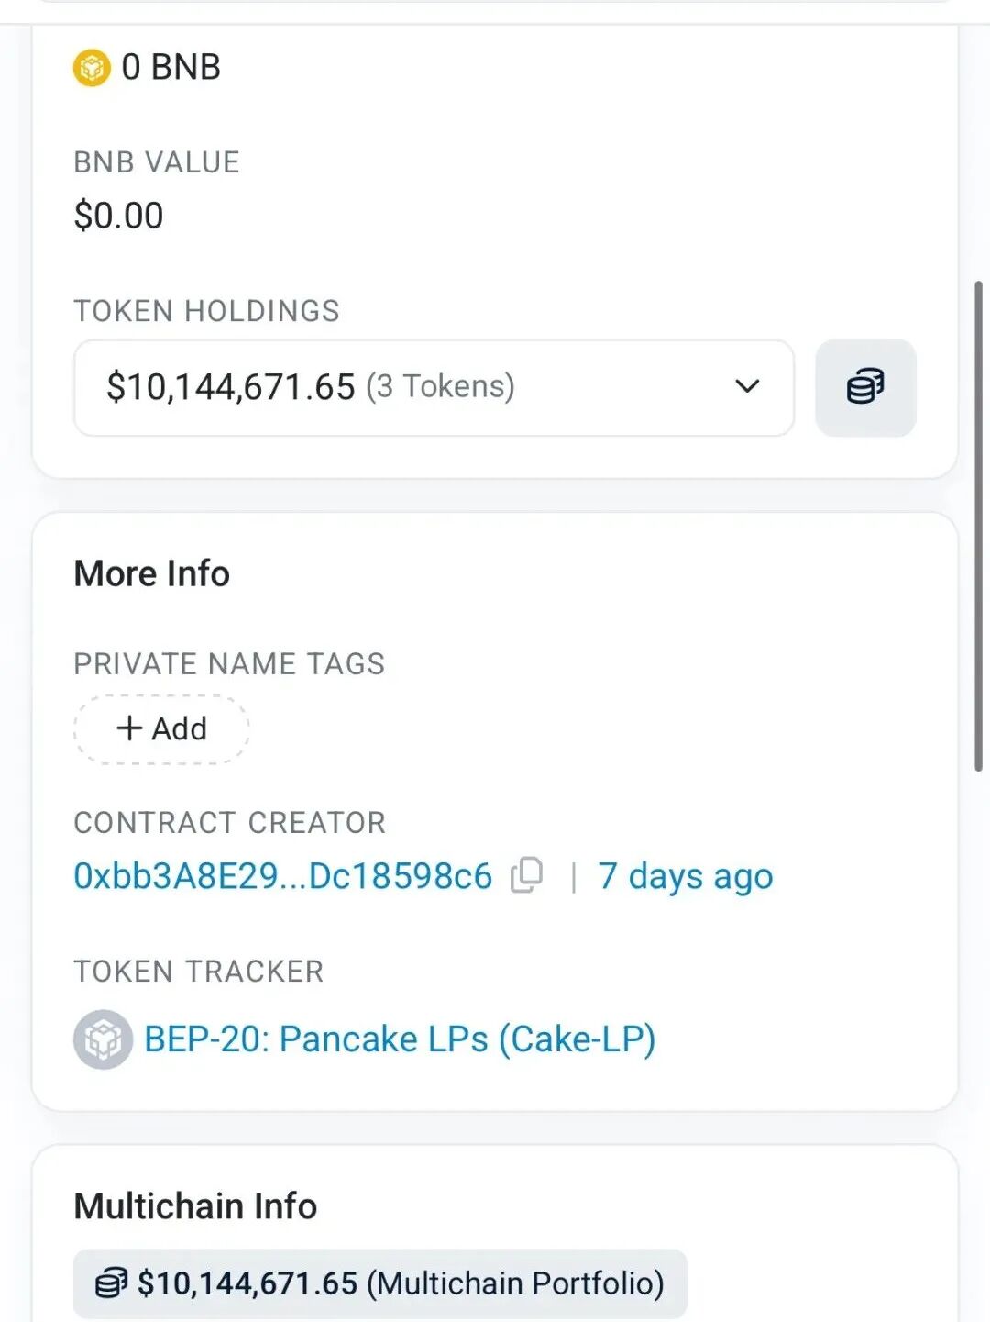Open the contract creator address 0xbb3A8E29...Dc18598c6
Image resolution: width=990 pixels, height=1322 pixels.
282,875
